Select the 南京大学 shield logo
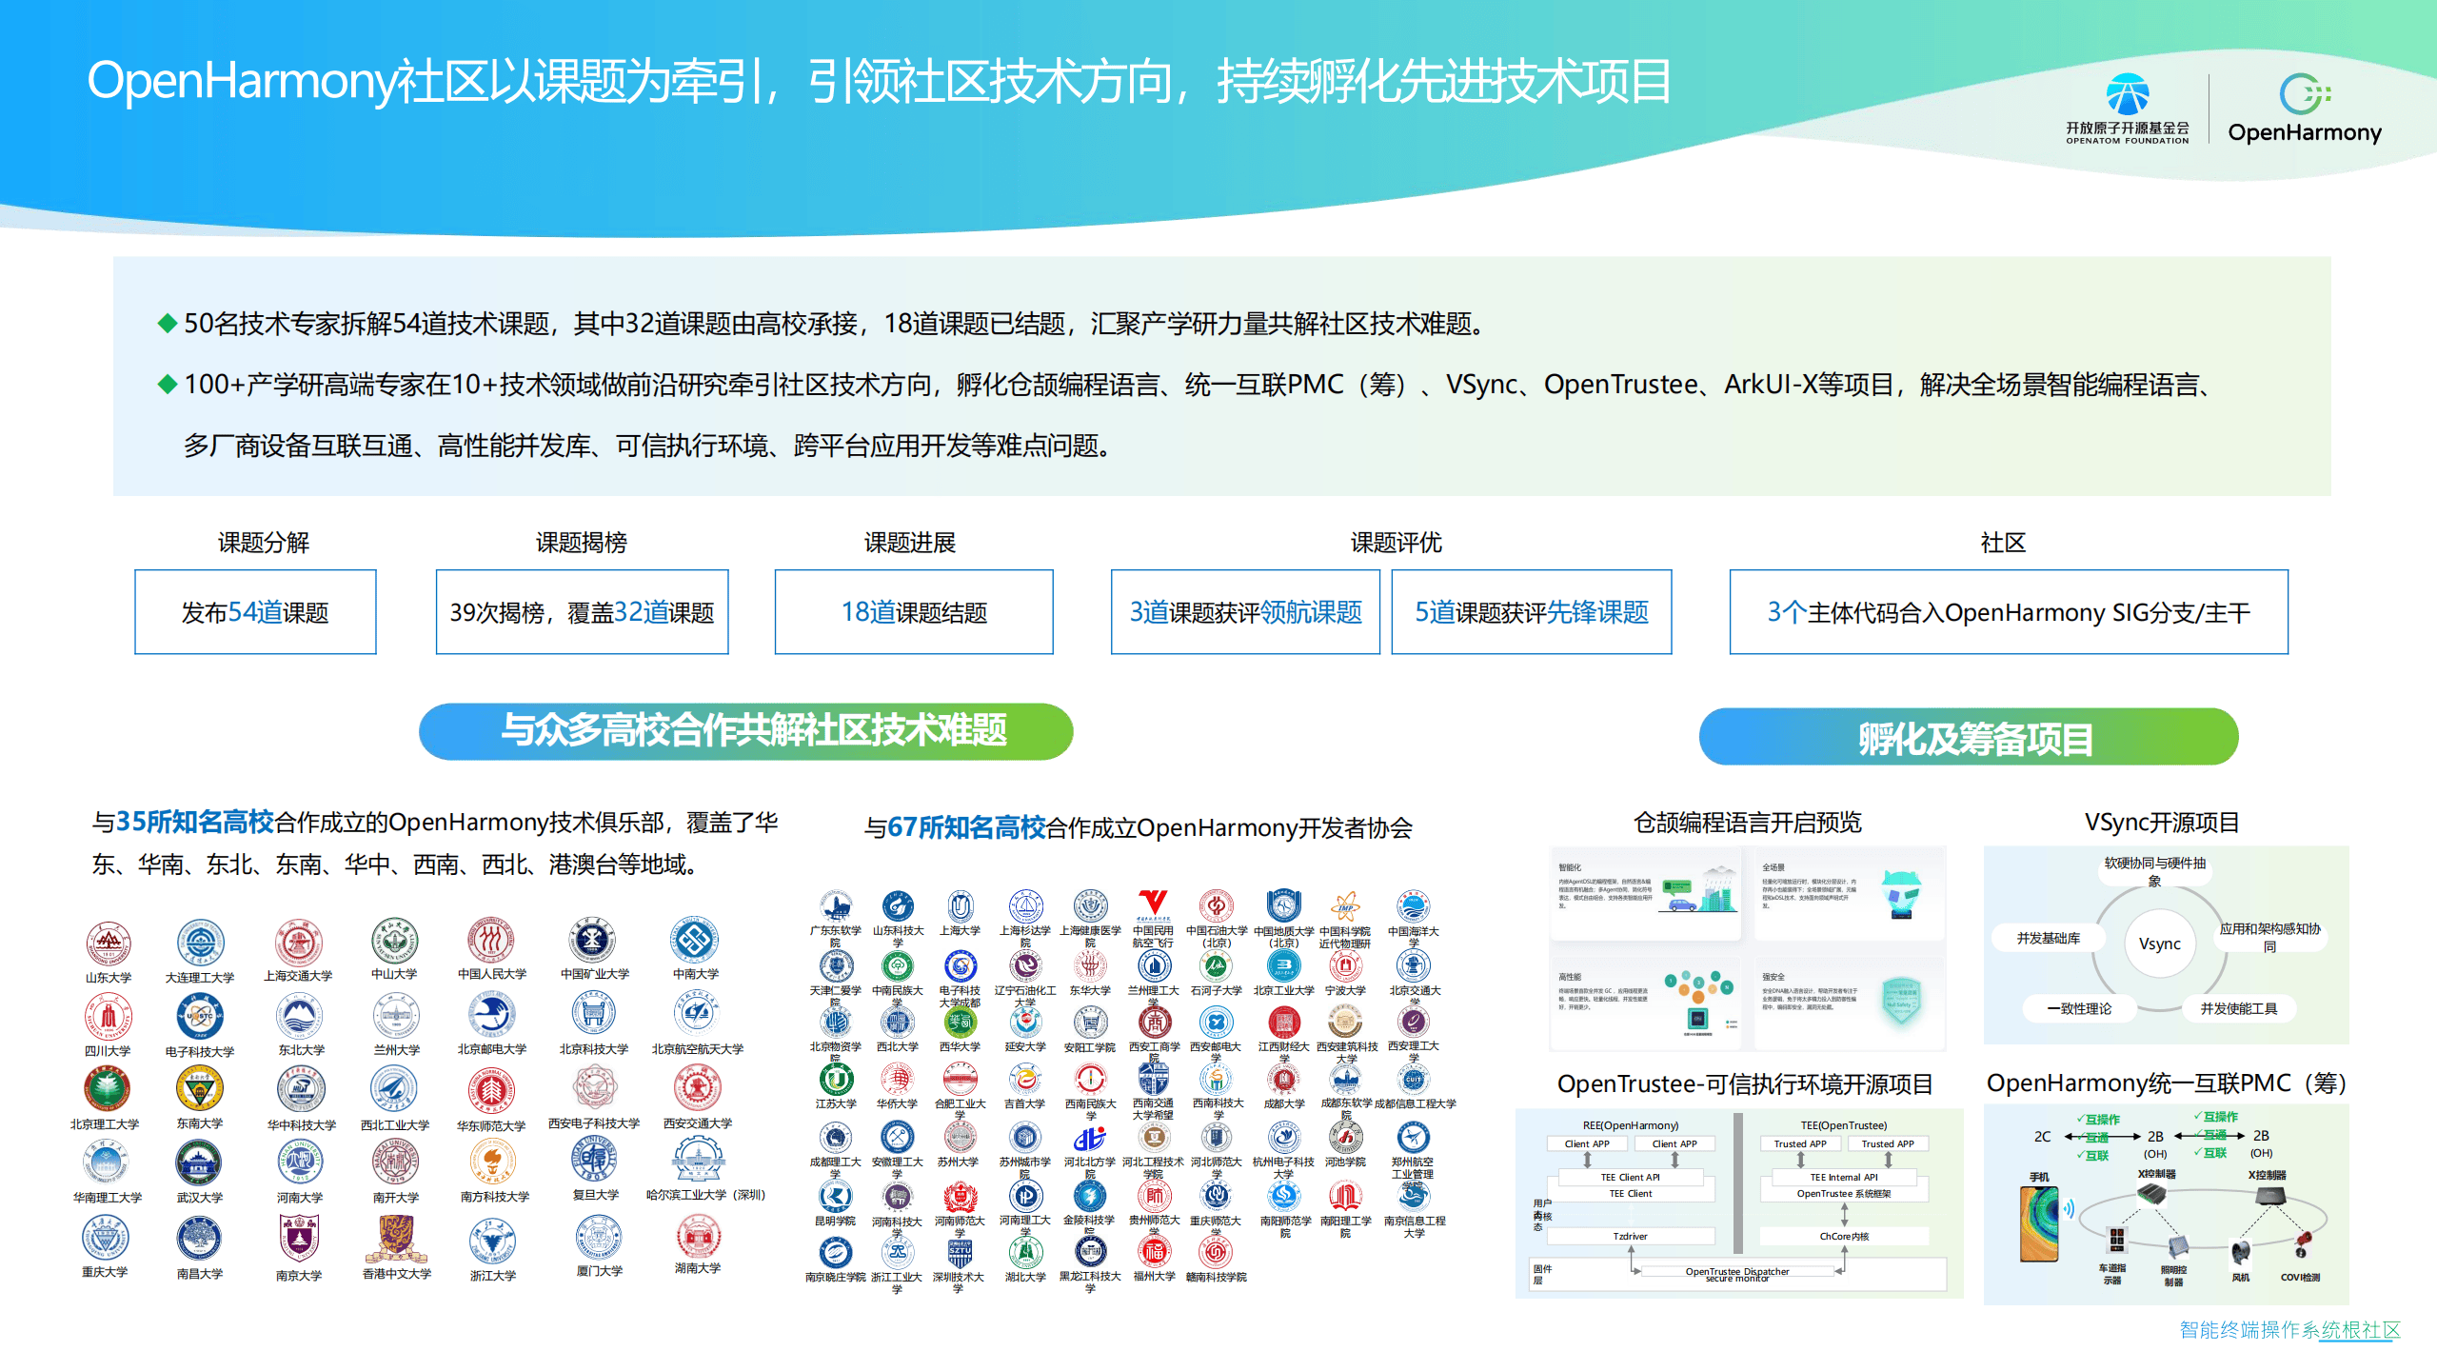The height and width of the screenshot is (1371, 2437). point(299,1240)
